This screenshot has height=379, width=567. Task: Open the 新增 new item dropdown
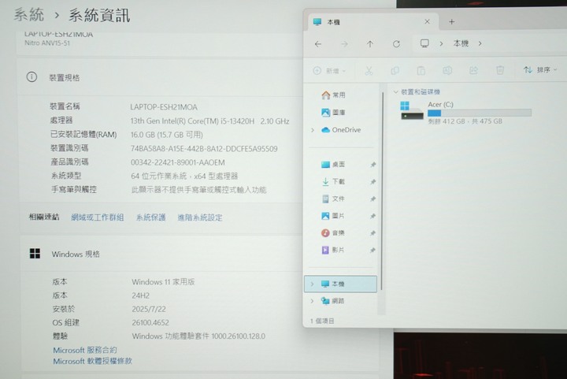pos(329,70)
